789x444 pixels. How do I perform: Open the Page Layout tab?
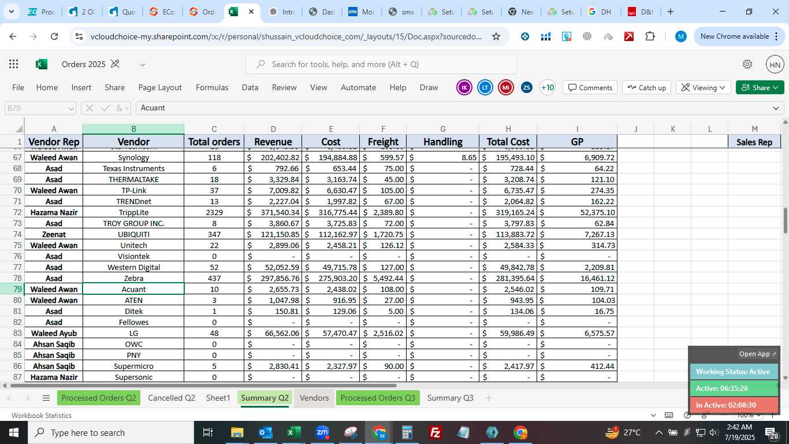tap(160, 87)
